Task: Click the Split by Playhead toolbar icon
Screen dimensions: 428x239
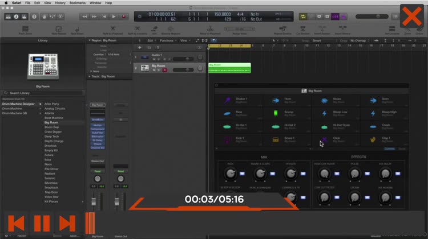Action: click(x=113, y=30)
